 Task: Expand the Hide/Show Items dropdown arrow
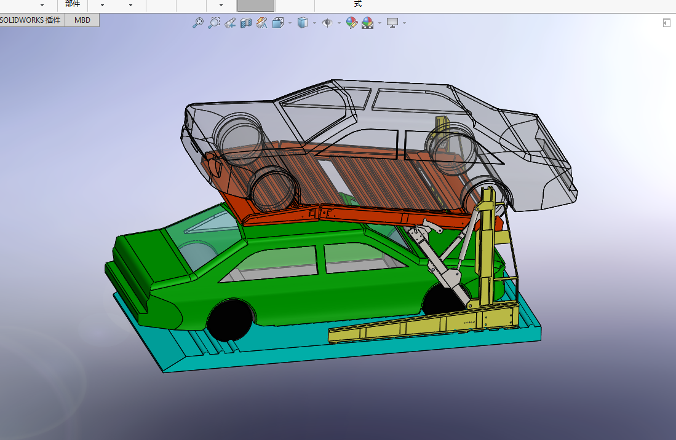coord(339,23)
